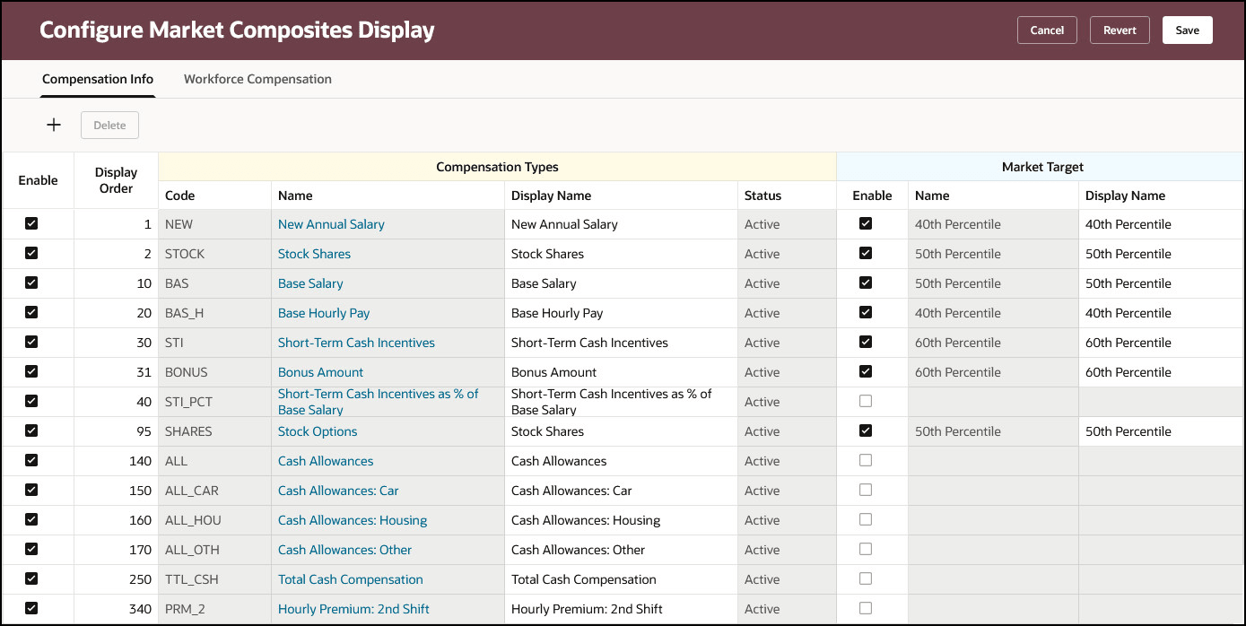
Task: Enable Market Target for Hourly Premium: 2nd Shift
Action: pyautogui.click(x=866, y=608)
